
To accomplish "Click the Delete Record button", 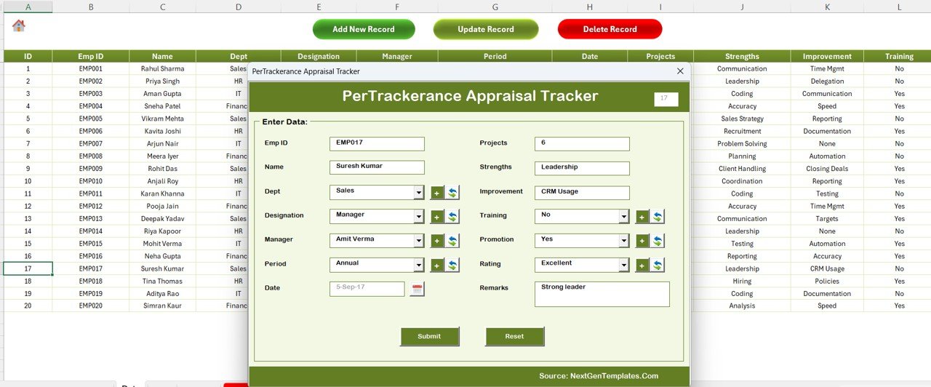I will click(610, 30).
